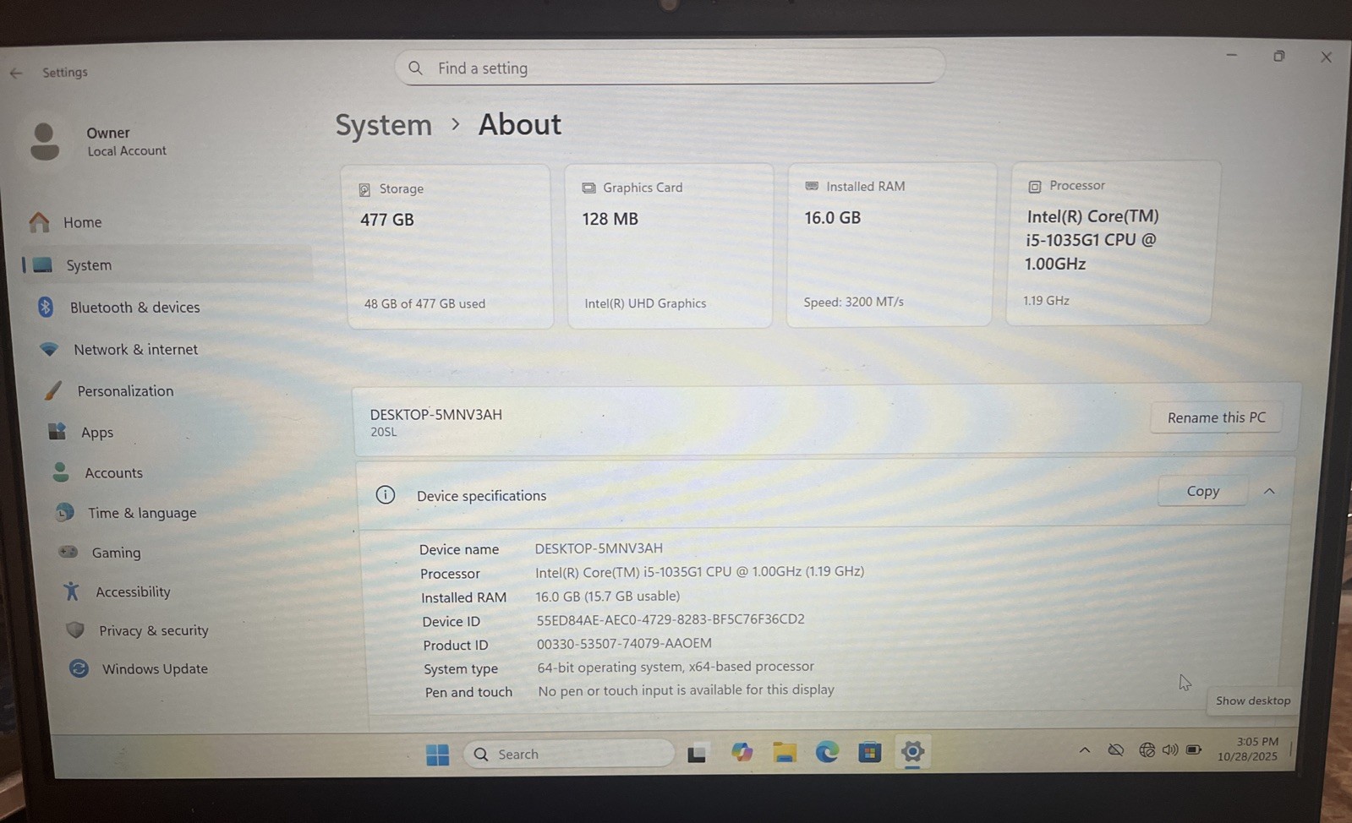Open Accessibility settings

click(117, 592)
